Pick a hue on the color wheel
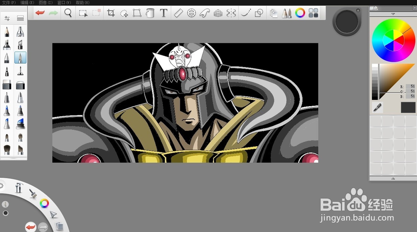The width and height of the screenshot is (417, 232). click(x=393, y=40)
